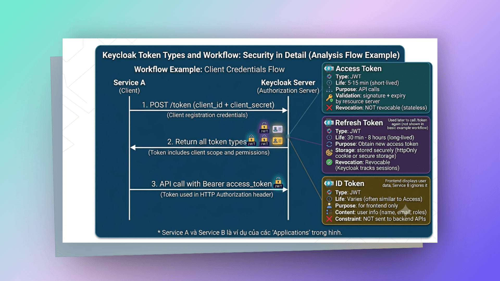This screenshot has width=500, height=281.
Task: Click the clock icon beside Life: 5-15 min
Action: click(x=329, y=83)
